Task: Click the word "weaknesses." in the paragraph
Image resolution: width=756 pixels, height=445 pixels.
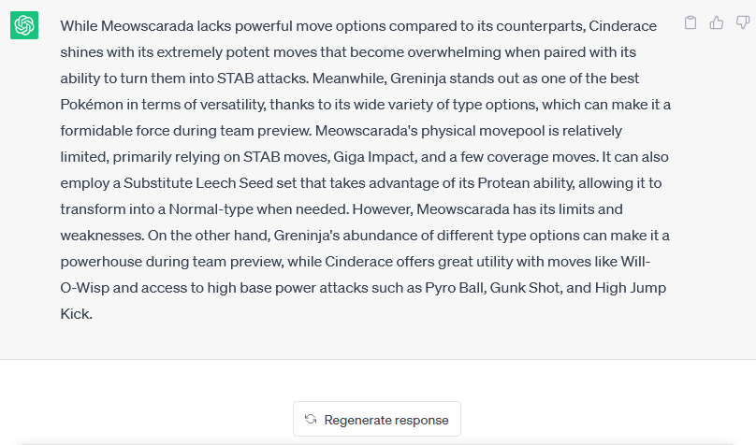Action: (x=102, y=236)
